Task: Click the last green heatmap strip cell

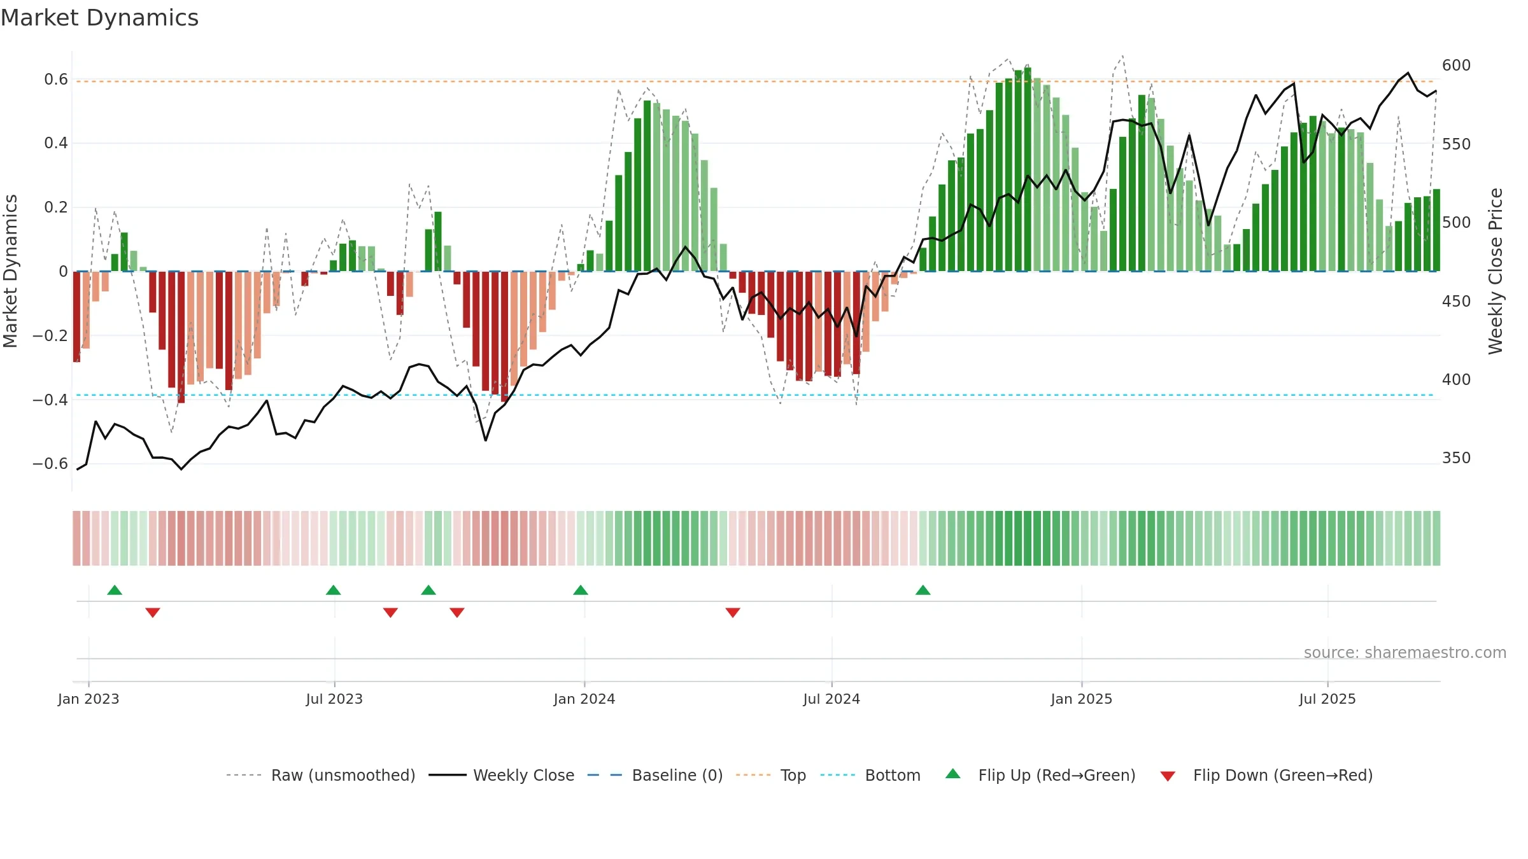Action: click(x=1436, y=538)
